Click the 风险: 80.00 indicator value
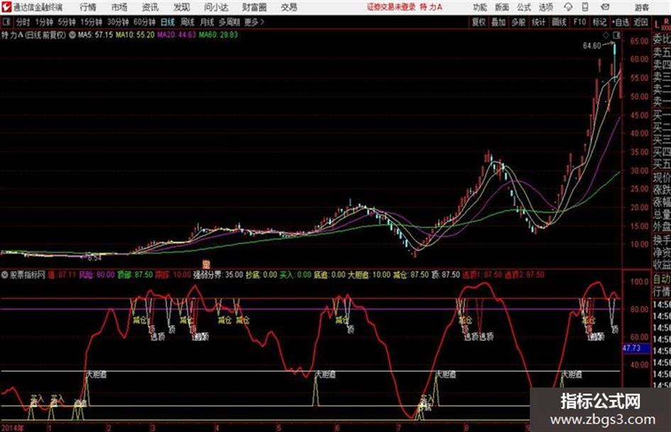The image size is (671, 432). 97,275
